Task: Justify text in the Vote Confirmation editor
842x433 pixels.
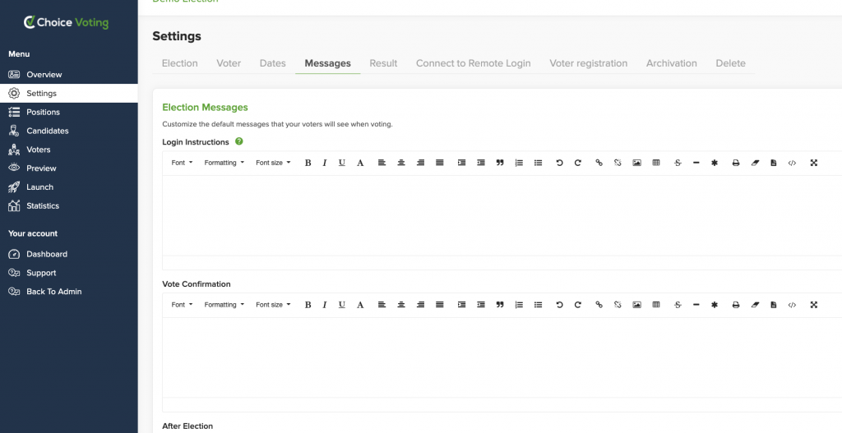Action: [x=440, y=305]
